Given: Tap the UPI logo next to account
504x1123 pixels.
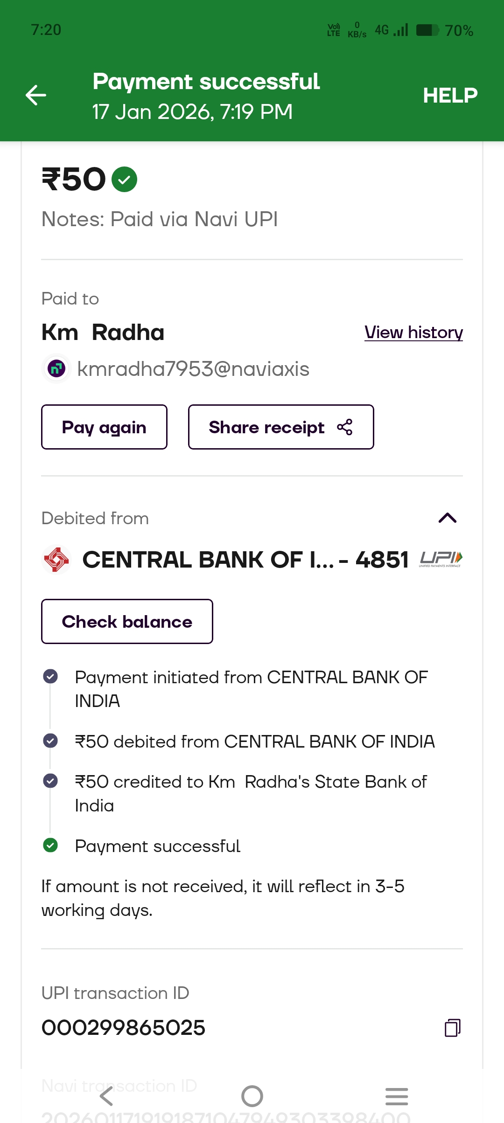Looking at the screenshot, I should (x=441, y=559).
